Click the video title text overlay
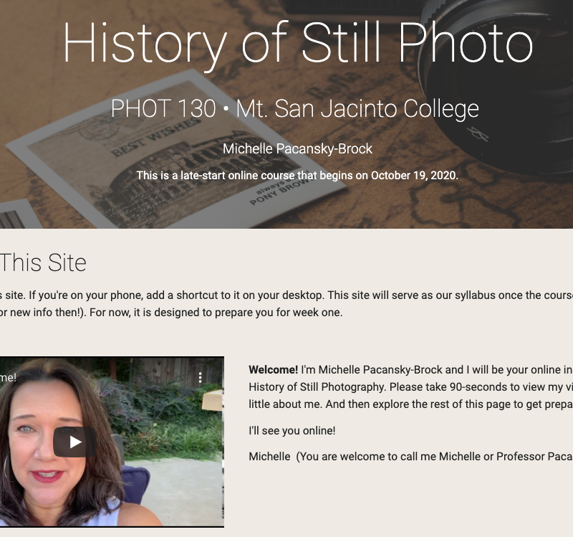Image resolution: width=573 pixels, height=537 pixels. pos(8,378)
